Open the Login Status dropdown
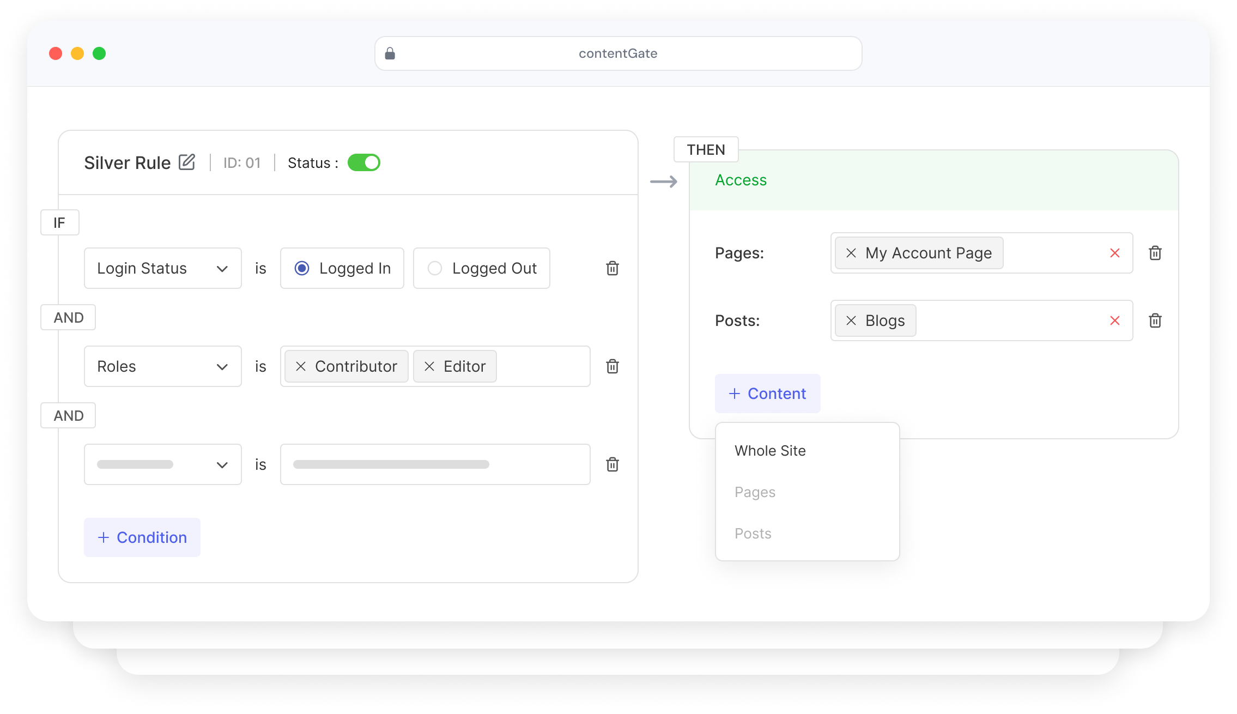Screen dimensions: 1237x714 coord(162,268)
